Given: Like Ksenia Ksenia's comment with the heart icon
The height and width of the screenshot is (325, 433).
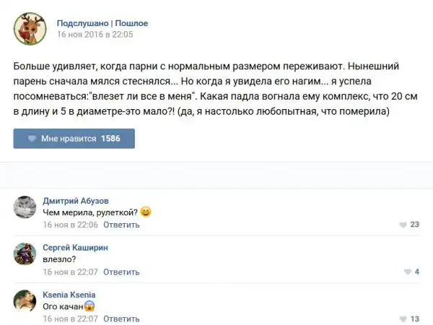Looking at the screenshot, I should pyautogui.click(x=403, y=318).
